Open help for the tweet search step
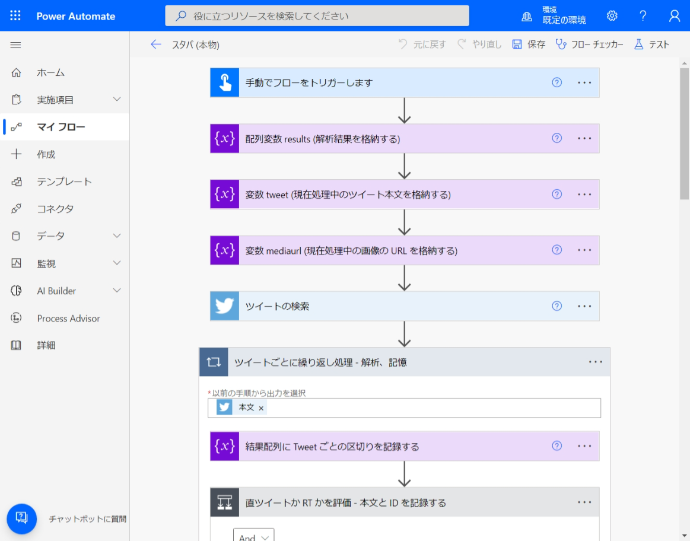Viewport: 690px width, 541px height. coord(557,305)
